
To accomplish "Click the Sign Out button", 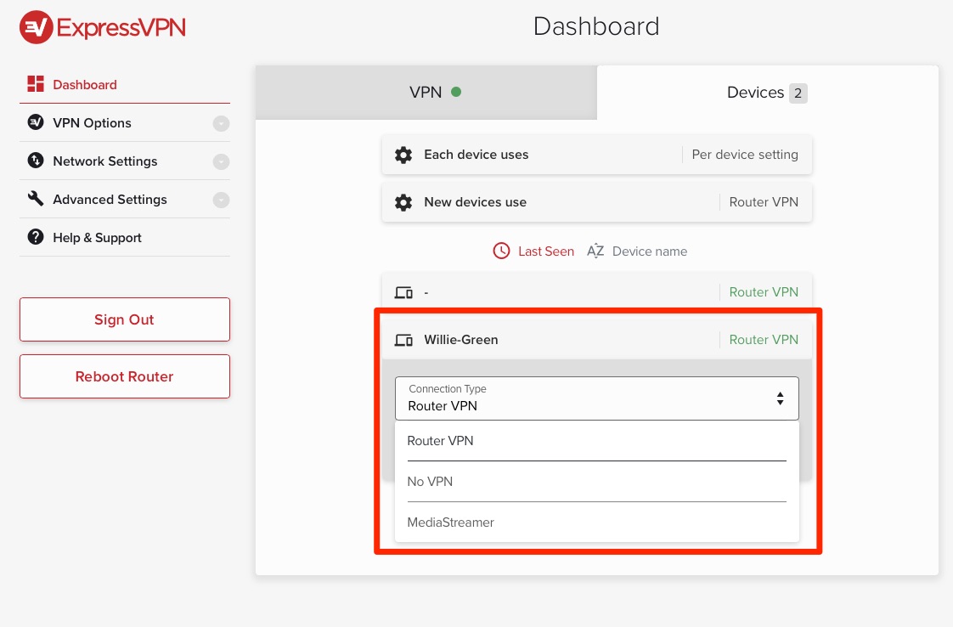I will (124, 319).
